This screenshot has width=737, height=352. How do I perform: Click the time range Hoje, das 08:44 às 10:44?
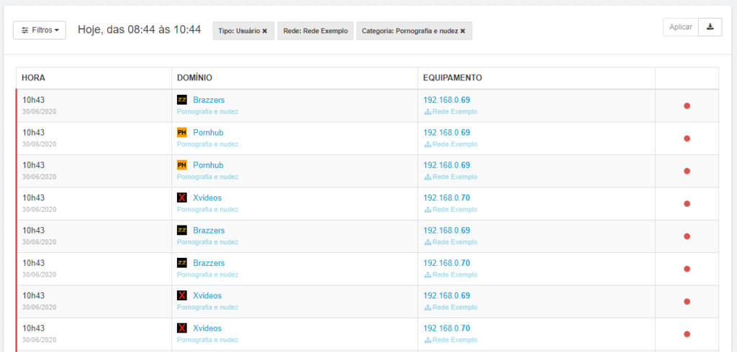point(139,30)
